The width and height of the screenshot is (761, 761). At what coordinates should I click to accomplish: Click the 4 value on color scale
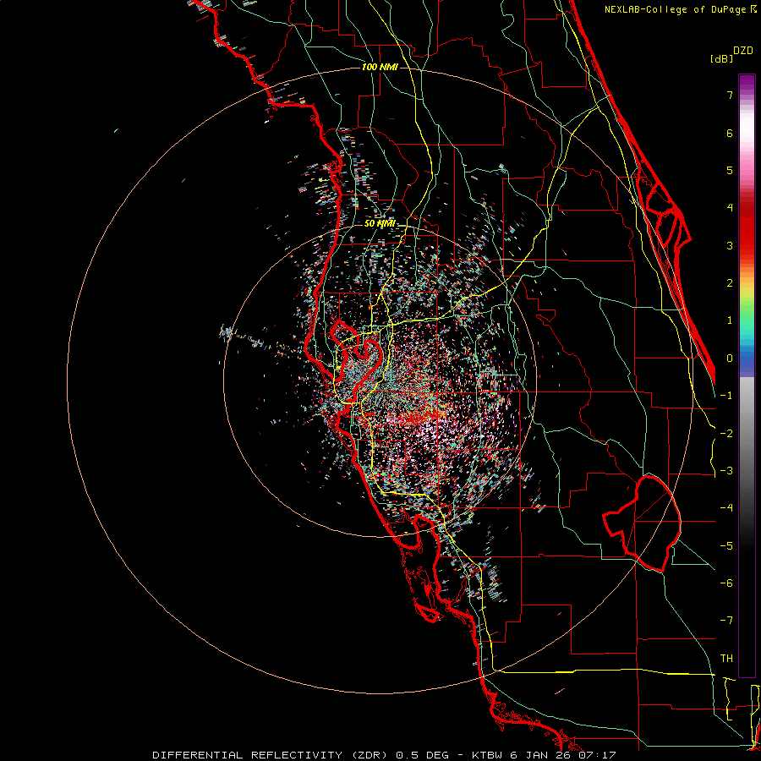pos(730,208)
